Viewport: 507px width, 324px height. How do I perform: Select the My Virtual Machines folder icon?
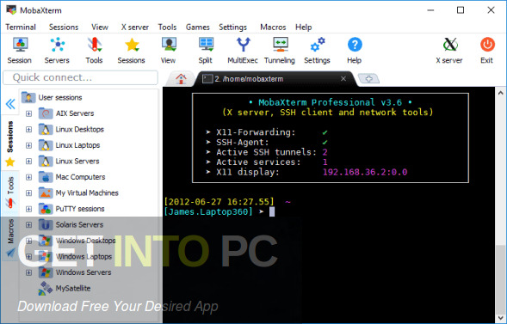coord(46,193)
